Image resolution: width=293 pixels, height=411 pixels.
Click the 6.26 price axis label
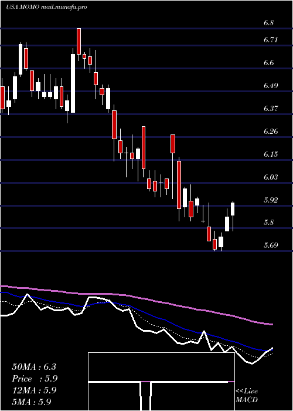click(x=271, y=131)
